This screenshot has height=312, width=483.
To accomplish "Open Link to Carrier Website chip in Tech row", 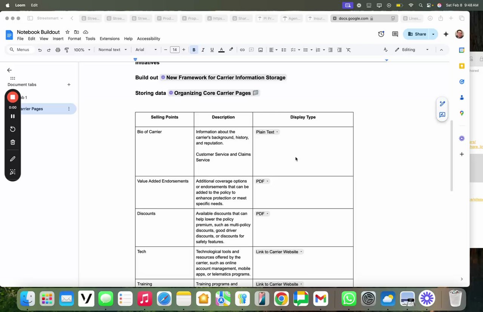I will tap(279, 252).
